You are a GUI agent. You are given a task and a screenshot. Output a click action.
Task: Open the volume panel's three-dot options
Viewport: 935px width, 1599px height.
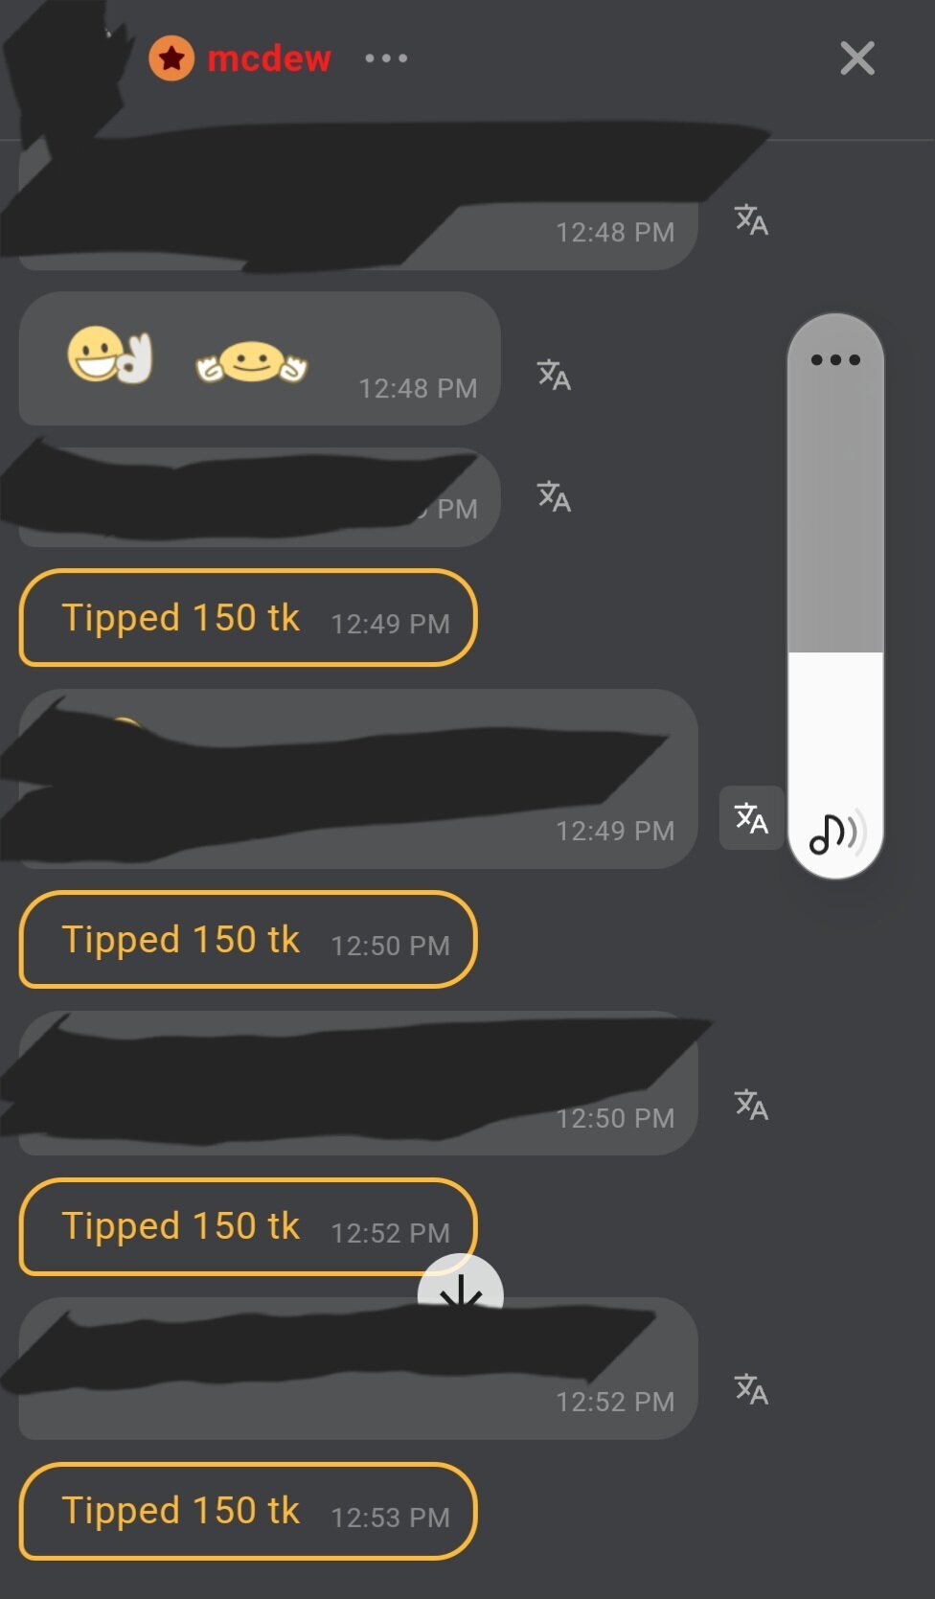coord(835,360)
